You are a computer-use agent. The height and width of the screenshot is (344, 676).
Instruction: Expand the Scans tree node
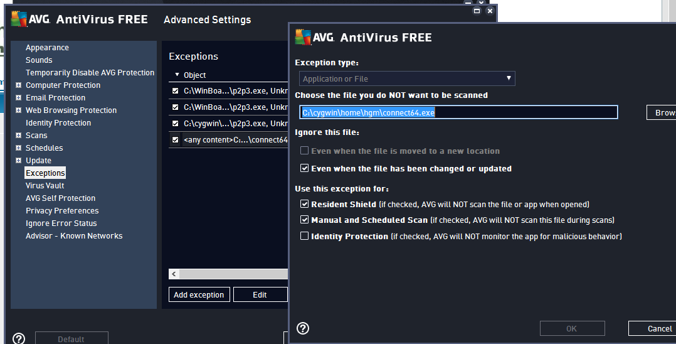pyautogui.click(x=19, y=136)
